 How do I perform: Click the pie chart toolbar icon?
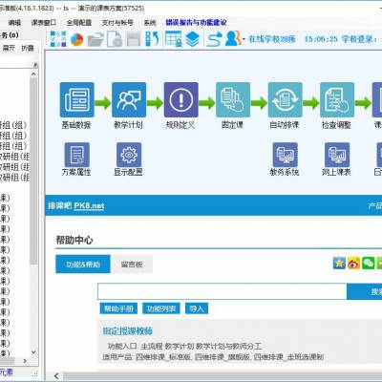[x=76, y=39]
